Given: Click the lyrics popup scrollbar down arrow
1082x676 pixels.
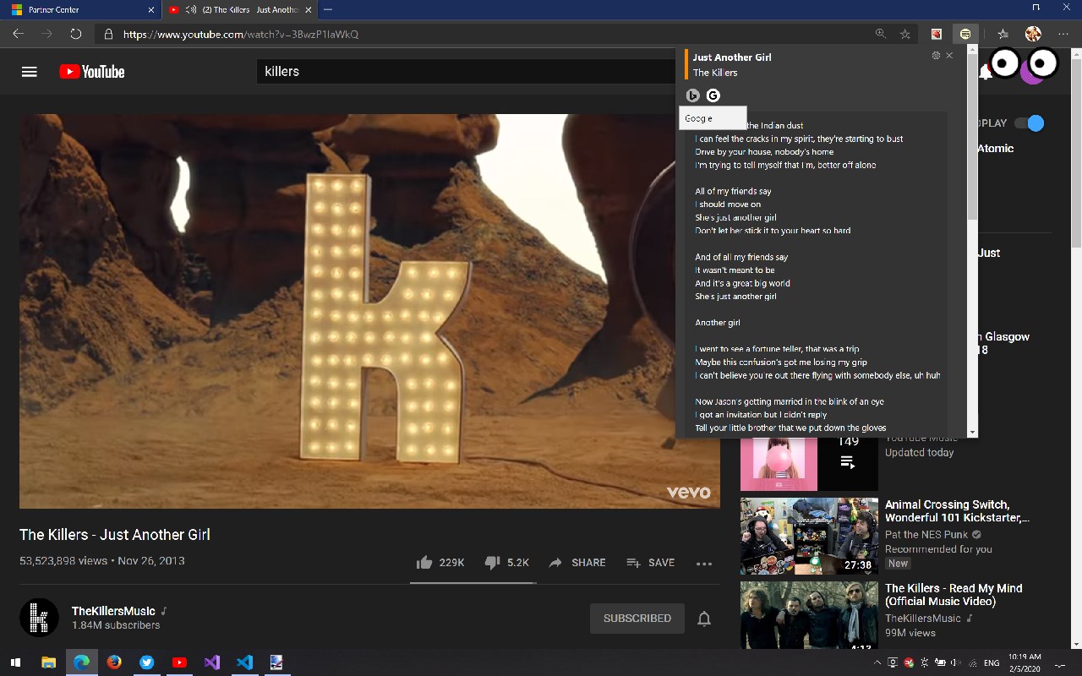Looking at the screenshot, I should tap(972, 432).
